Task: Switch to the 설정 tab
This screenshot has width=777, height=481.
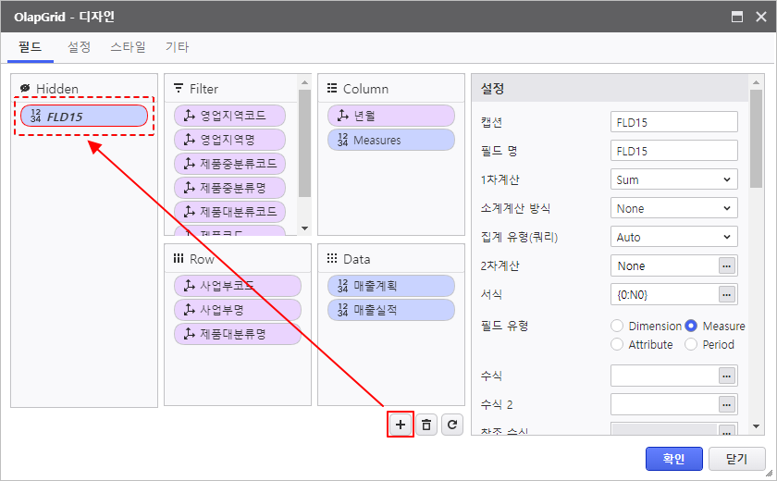Action: point(79,46)
